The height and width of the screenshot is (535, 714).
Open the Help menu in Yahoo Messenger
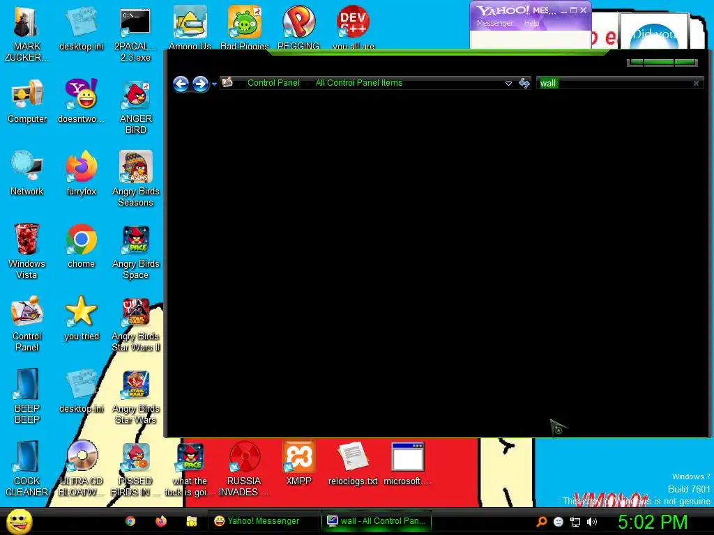531,23
